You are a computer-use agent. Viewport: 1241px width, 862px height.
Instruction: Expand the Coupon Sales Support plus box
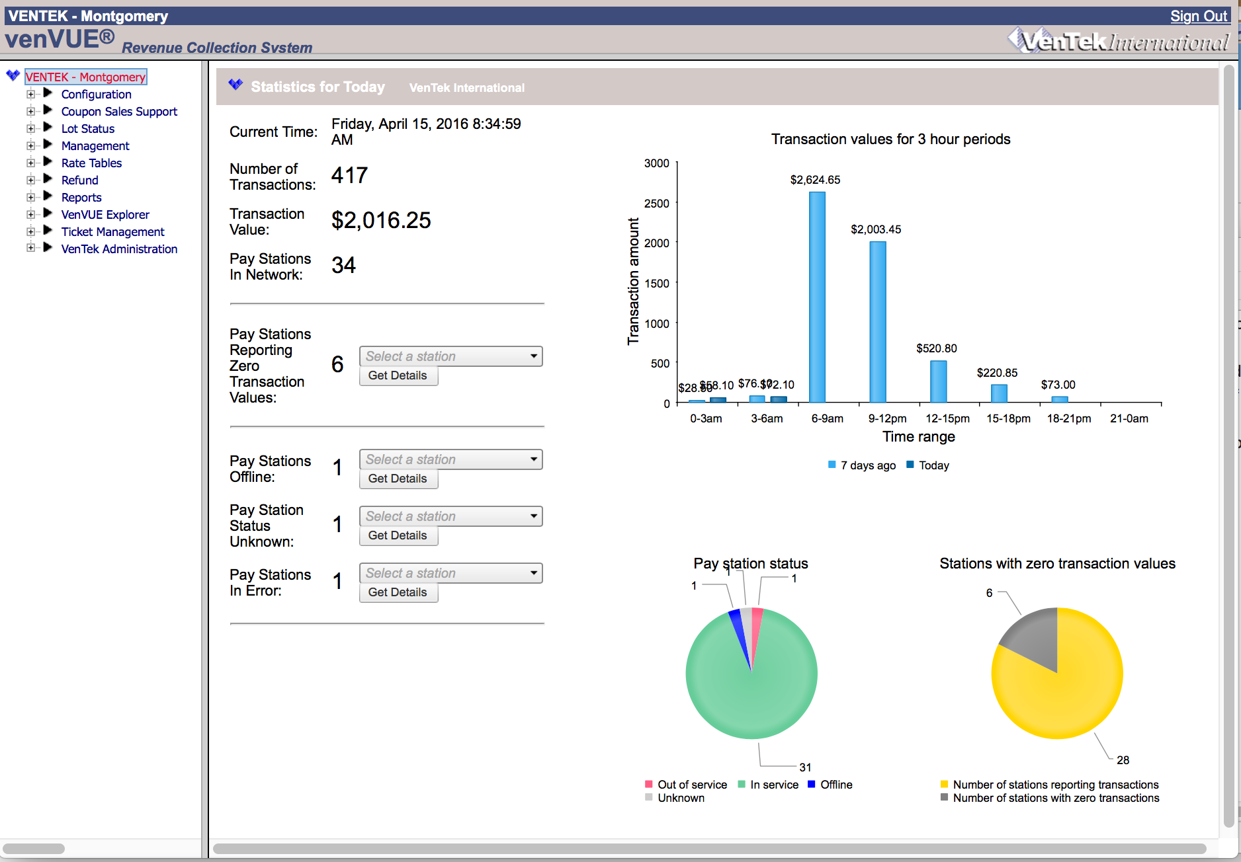[x=30, y=111]
